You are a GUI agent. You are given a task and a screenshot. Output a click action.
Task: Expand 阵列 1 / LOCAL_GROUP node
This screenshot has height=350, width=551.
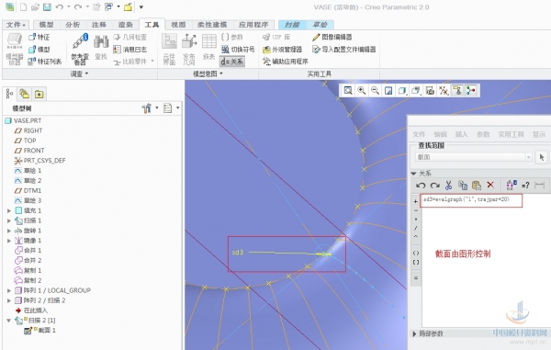9,290
